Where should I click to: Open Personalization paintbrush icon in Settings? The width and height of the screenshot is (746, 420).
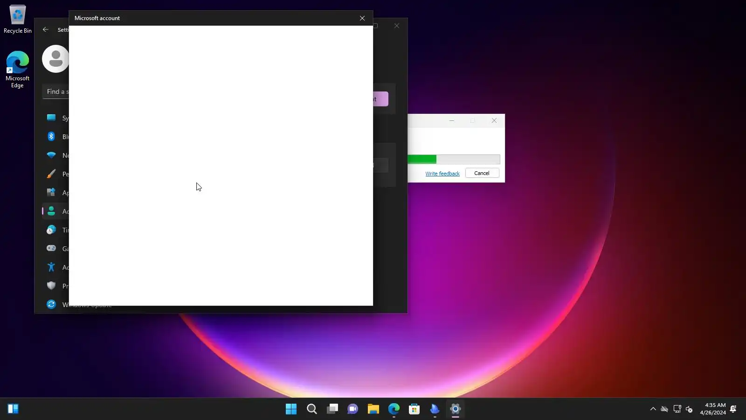(51, 174)
